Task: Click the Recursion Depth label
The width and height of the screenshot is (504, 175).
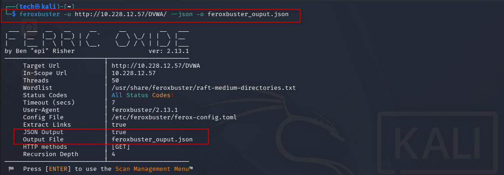Action: click(50, 154)
